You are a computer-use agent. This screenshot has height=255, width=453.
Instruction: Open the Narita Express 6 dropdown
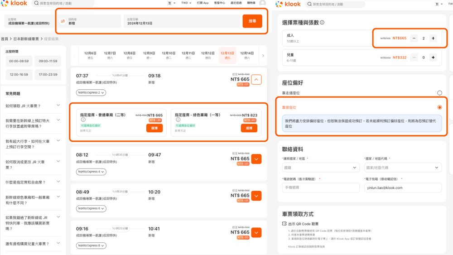tap(91, 208)
